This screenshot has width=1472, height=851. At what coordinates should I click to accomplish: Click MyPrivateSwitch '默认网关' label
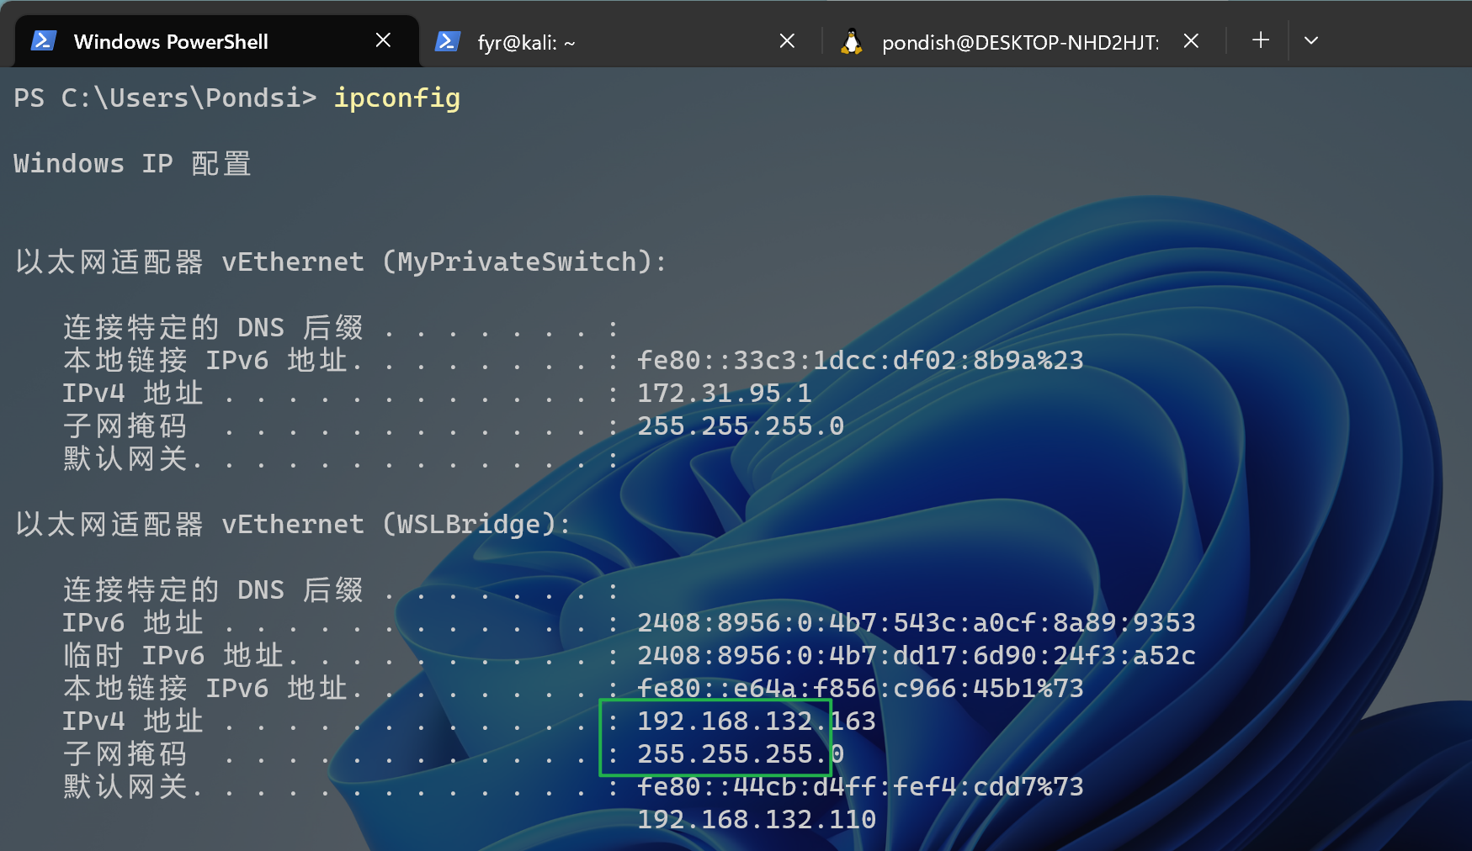[x=125, y=459]
